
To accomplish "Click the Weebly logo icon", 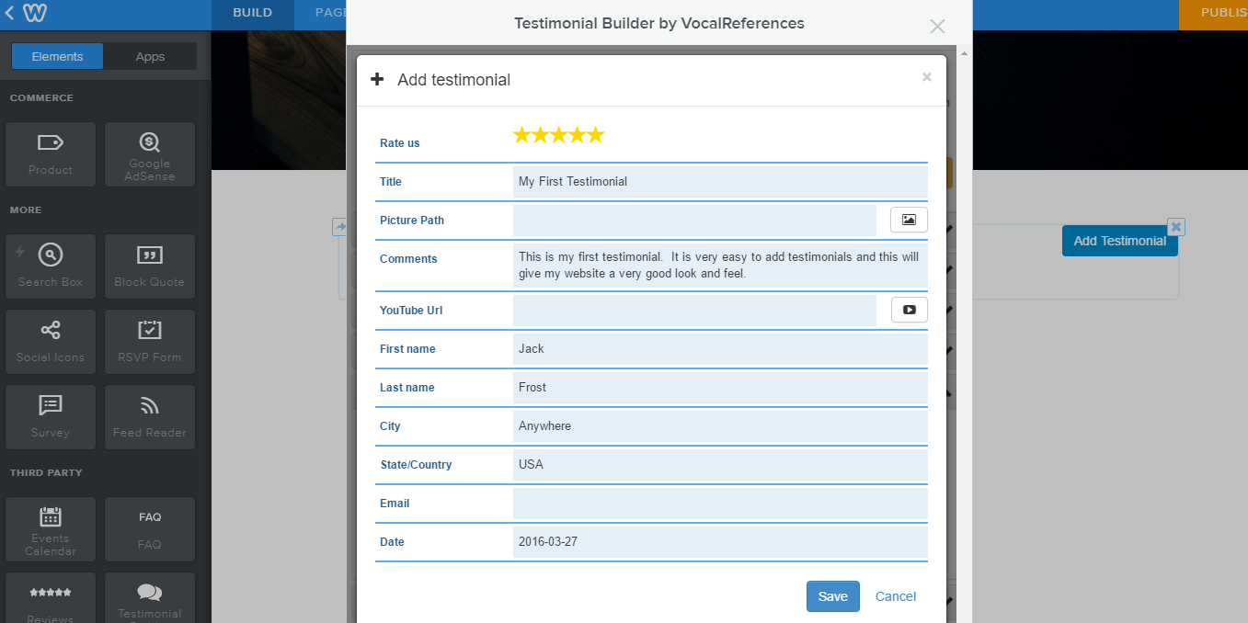I will click(36, 13).
